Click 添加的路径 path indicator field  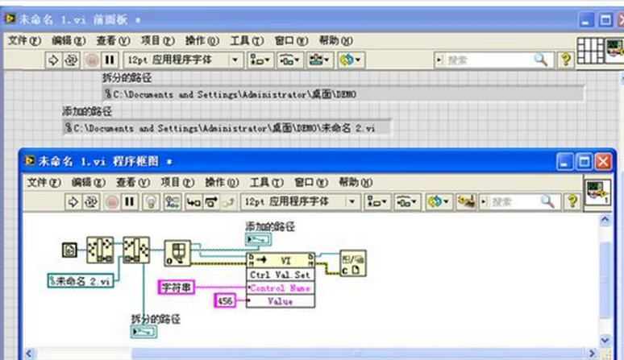(227, 128)
